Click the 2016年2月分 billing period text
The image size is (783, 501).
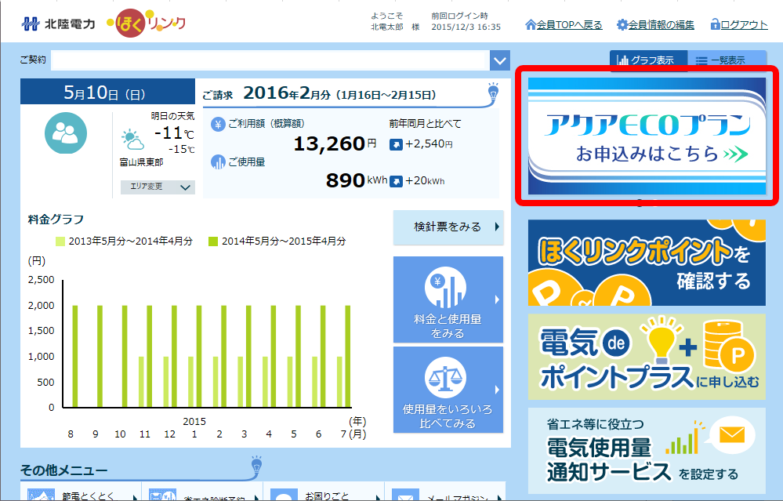click(x=287, y=93)
